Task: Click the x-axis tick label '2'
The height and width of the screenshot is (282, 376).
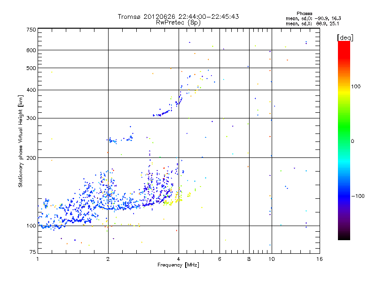Action: point(108,259)
